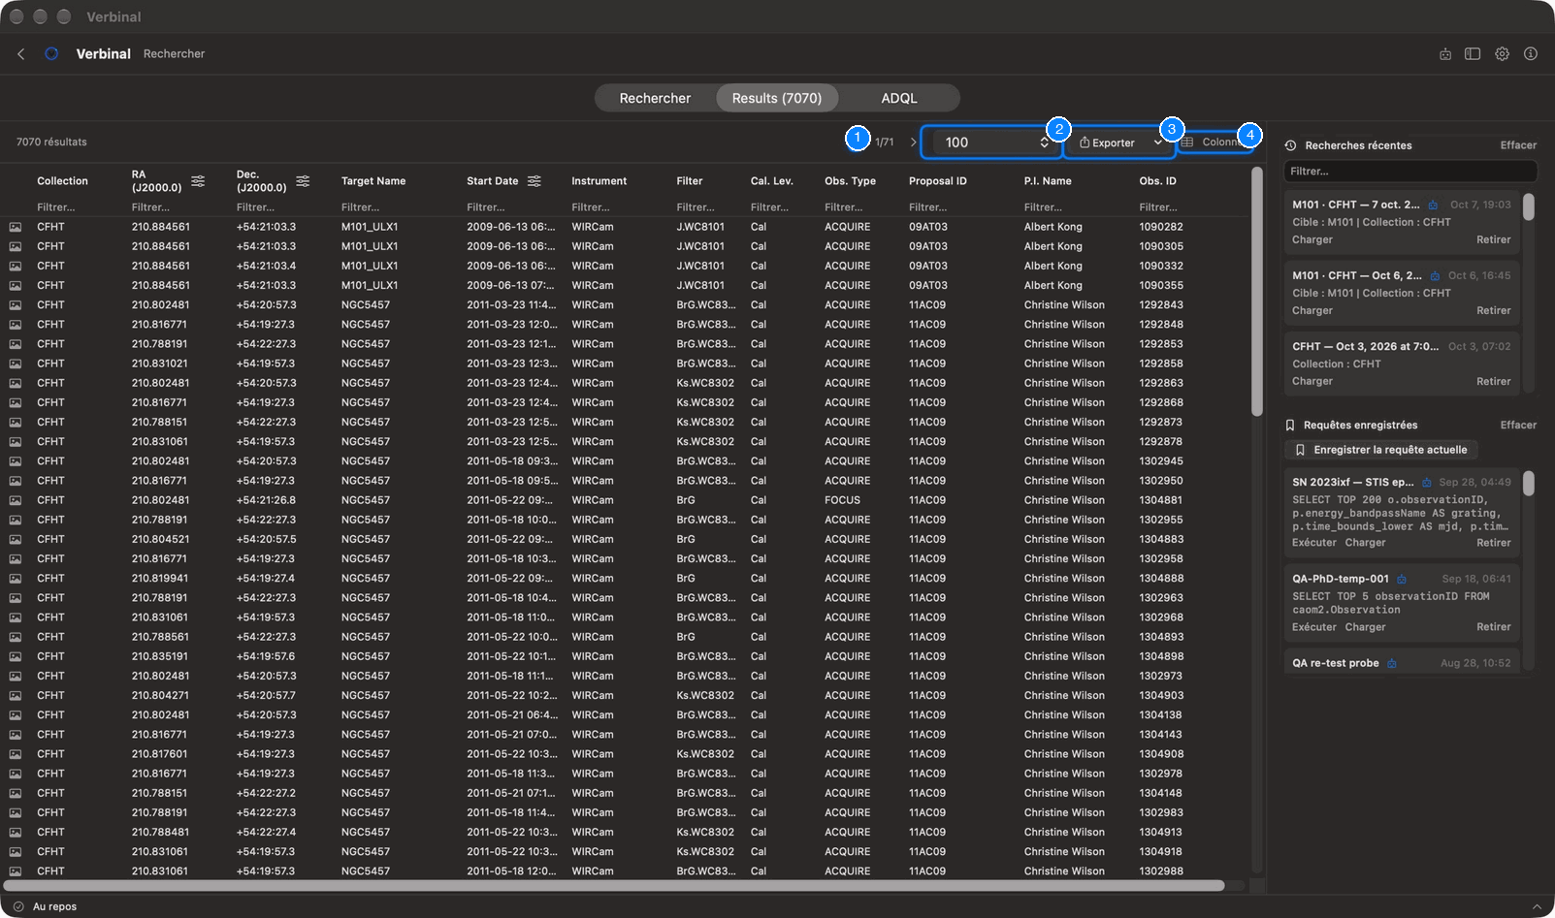
Task: Click the Verbinal logo icon
Action: (51, 54)
